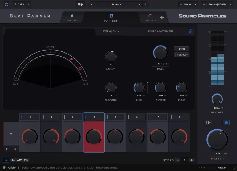Image resolution: width=237 pixels, height=171 pixels.
Task: Open the mixer sliders settings icon
Action: coord(208,122)
